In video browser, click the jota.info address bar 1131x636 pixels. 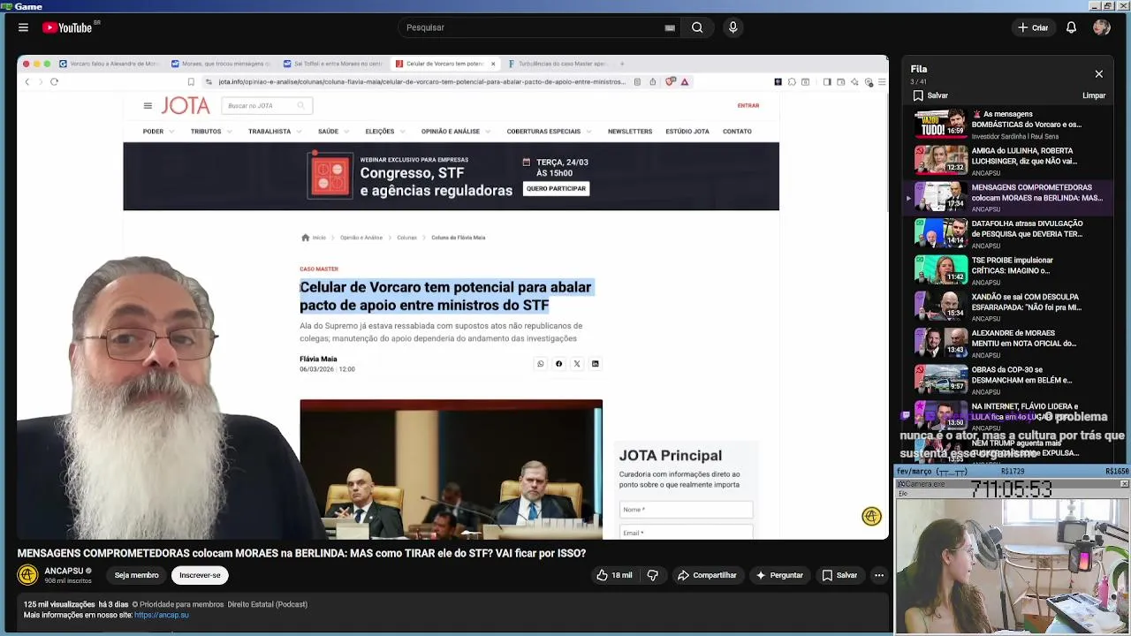421,82
